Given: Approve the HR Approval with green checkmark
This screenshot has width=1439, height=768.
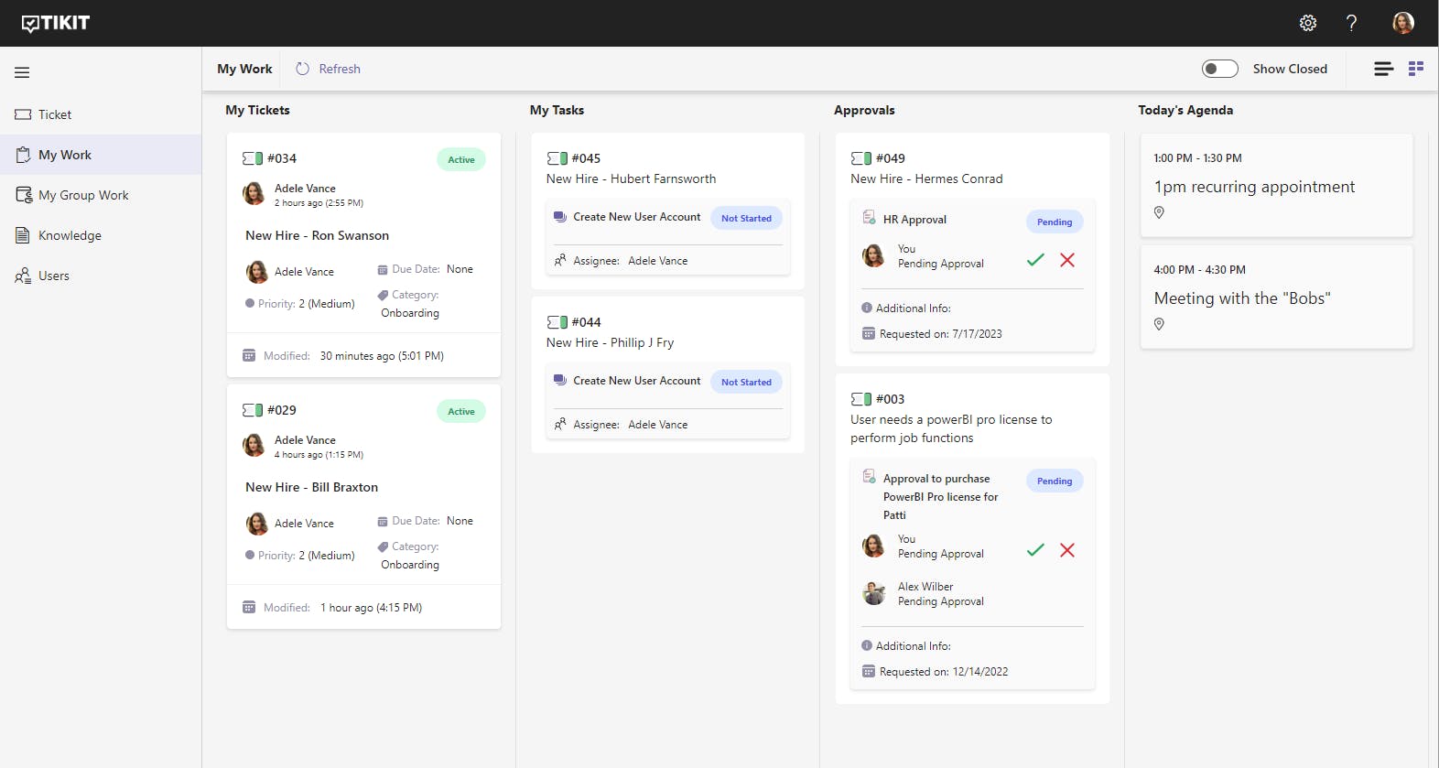Looking at the screenshot, I should click(1035, 260).
